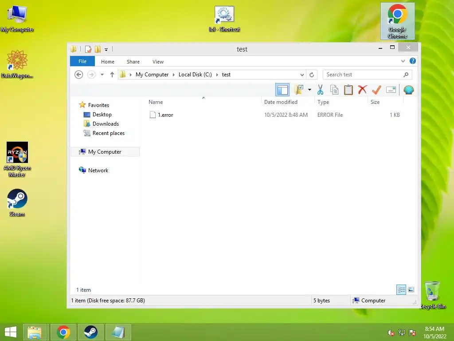
Task: Click the Paste clipboard icon
Action: tap(348, 90)
